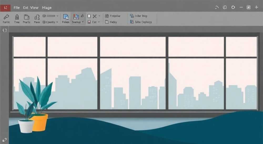
Task: Select the pen tool labeled Fartit
Action: pos(6,19)
